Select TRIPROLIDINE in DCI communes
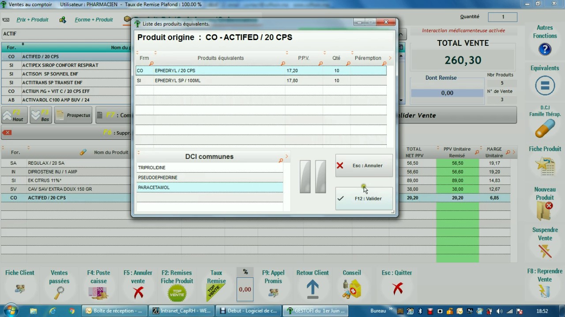Image resolution: width=565 pixels, height=317 pixels. (210, 168)
